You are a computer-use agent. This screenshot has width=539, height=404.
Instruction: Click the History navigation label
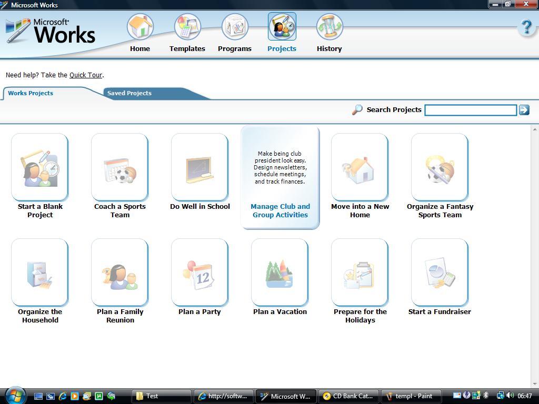click(x=330, y=49)
